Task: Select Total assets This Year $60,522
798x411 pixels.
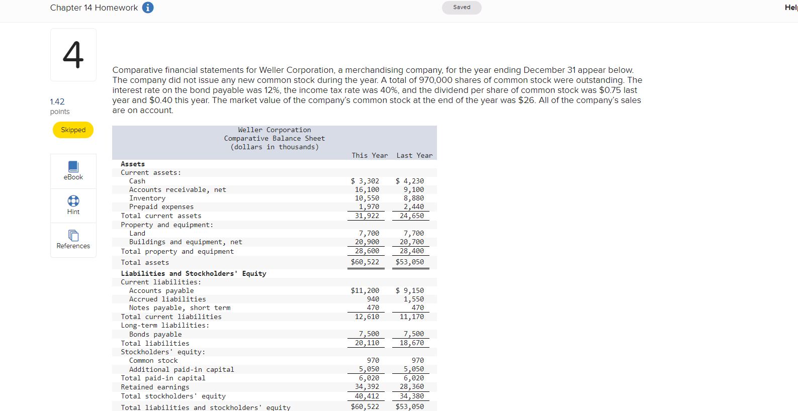Action: click(365, 262)
